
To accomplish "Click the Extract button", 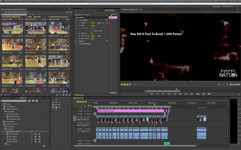I will tap(204, 94).
